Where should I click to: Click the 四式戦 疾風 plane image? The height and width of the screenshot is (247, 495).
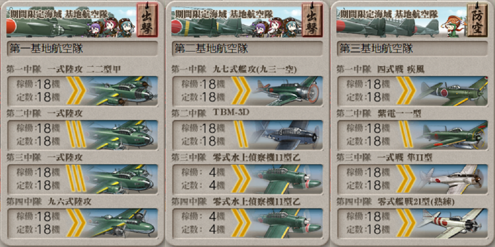(x=451, y=91)
